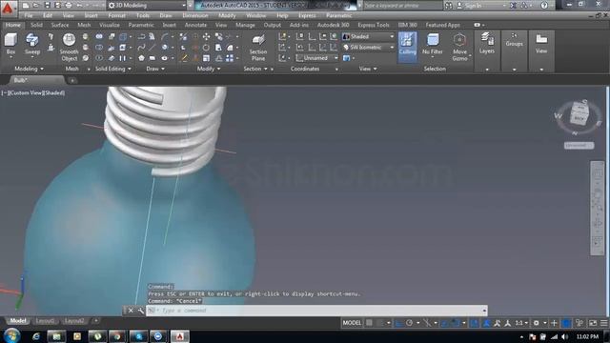Expand the Solid Editing panel

coord(113,69)
